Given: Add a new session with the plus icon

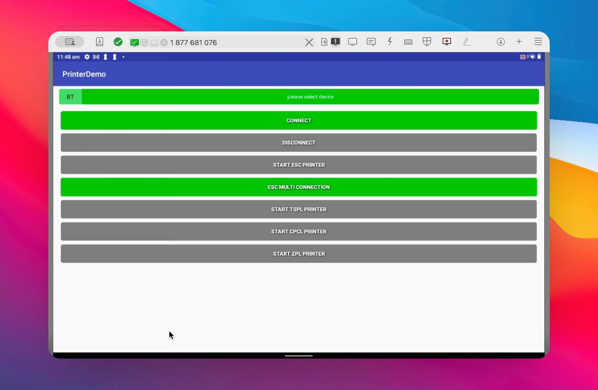Looking at the screenshot, I should [x=519, y=42].
